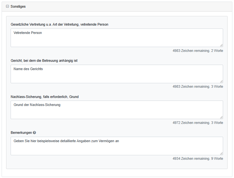
Task: Click the resize grip of the Gericht textarea
Action: coord(221,81)
